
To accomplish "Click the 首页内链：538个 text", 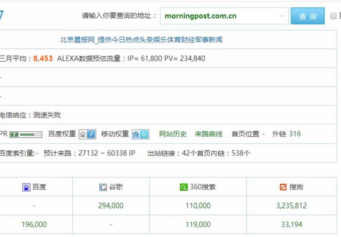I will 223,153.
